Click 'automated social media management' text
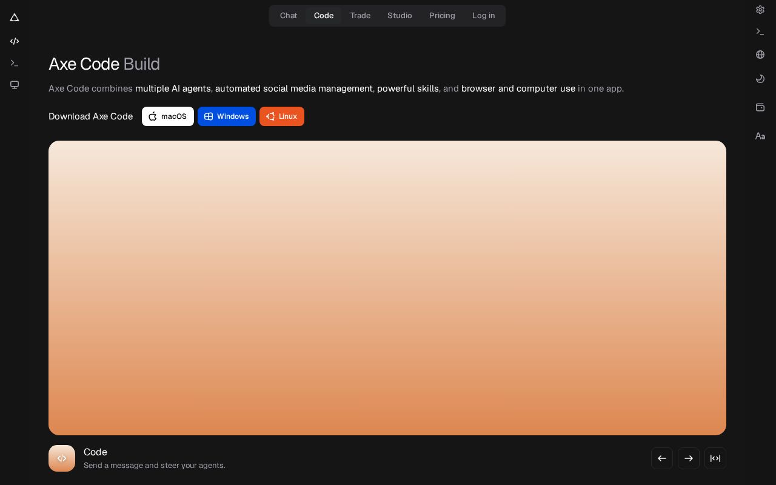Viewport: 776px width, 485px height. 294,89
